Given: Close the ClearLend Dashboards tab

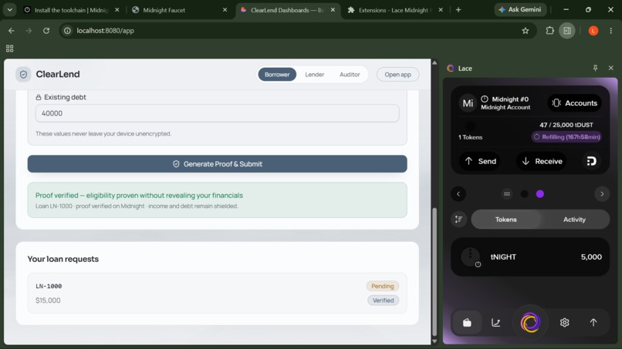Looking at the screenshot, I should 333,10.
